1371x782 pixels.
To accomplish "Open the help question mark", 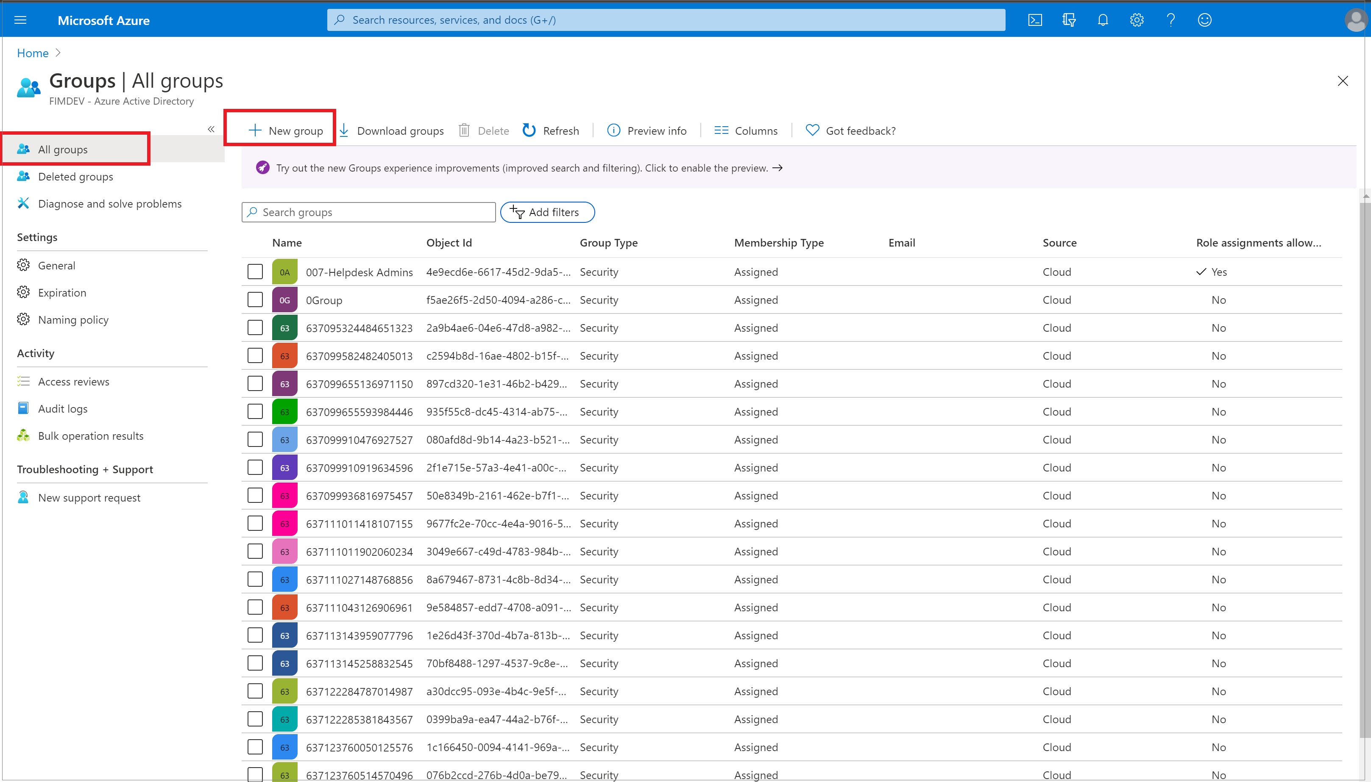I will (x=1170, y=20).
